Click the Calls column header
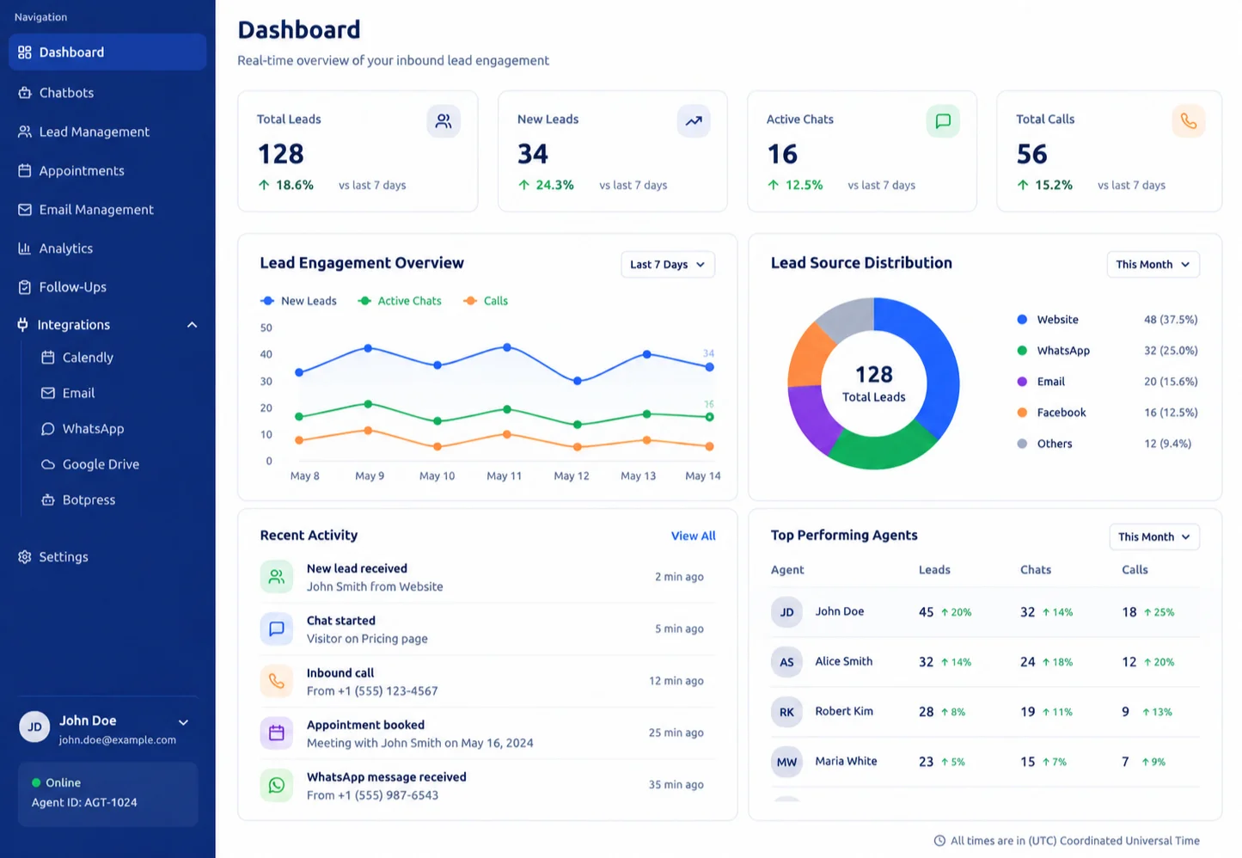The height and width of the screenshot is (858, 1242). [1135, 570]
